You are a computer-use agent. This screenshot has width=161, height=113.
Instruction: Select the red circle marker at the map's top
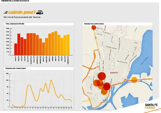94,27
